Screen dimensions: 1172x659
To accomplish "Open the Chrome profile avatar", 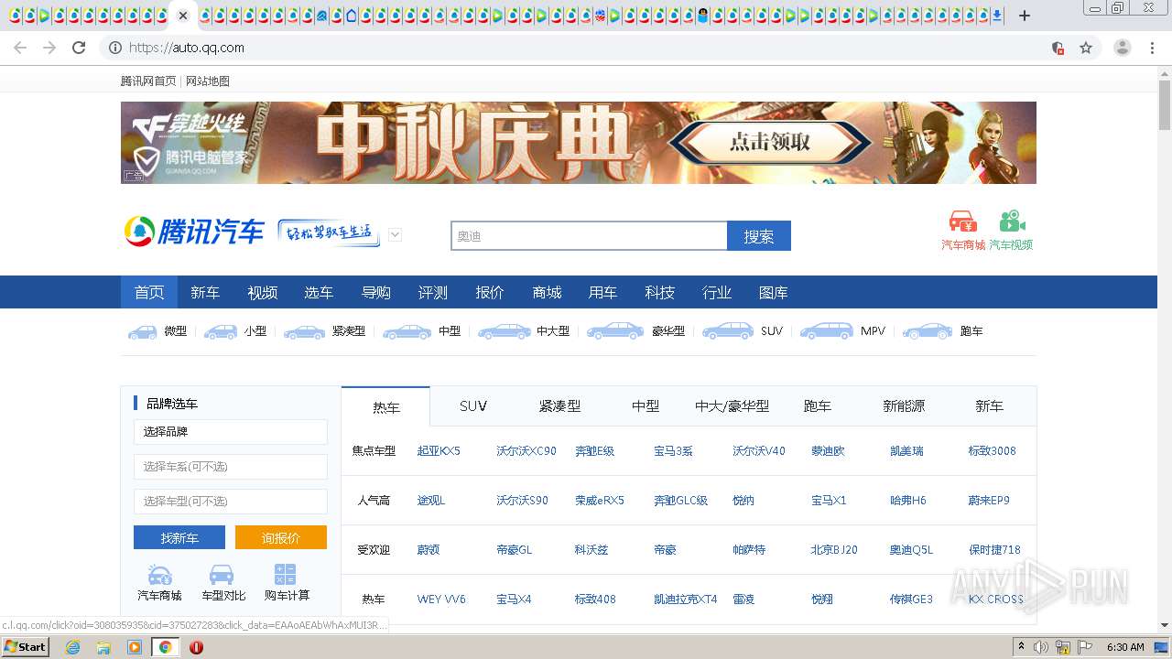I will 1123,48.
